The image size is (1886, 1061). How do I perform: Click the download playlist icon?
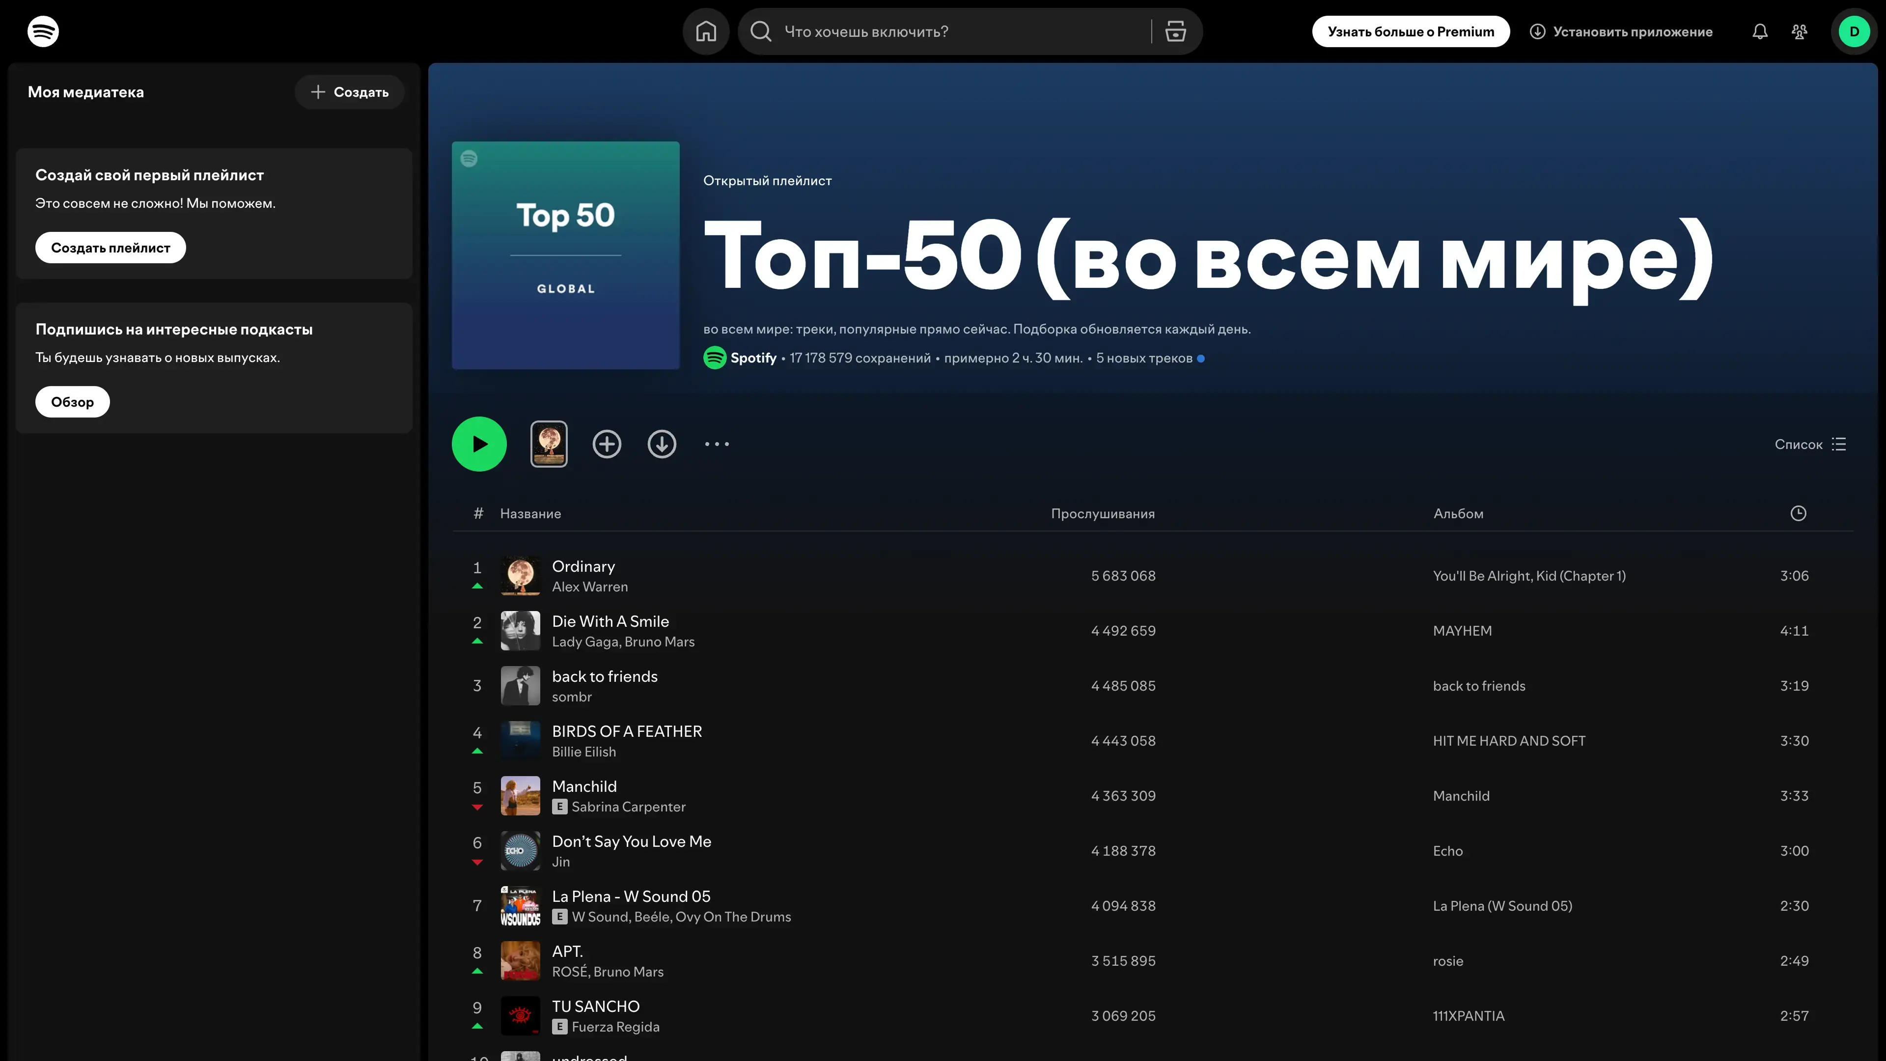[661, 444]
